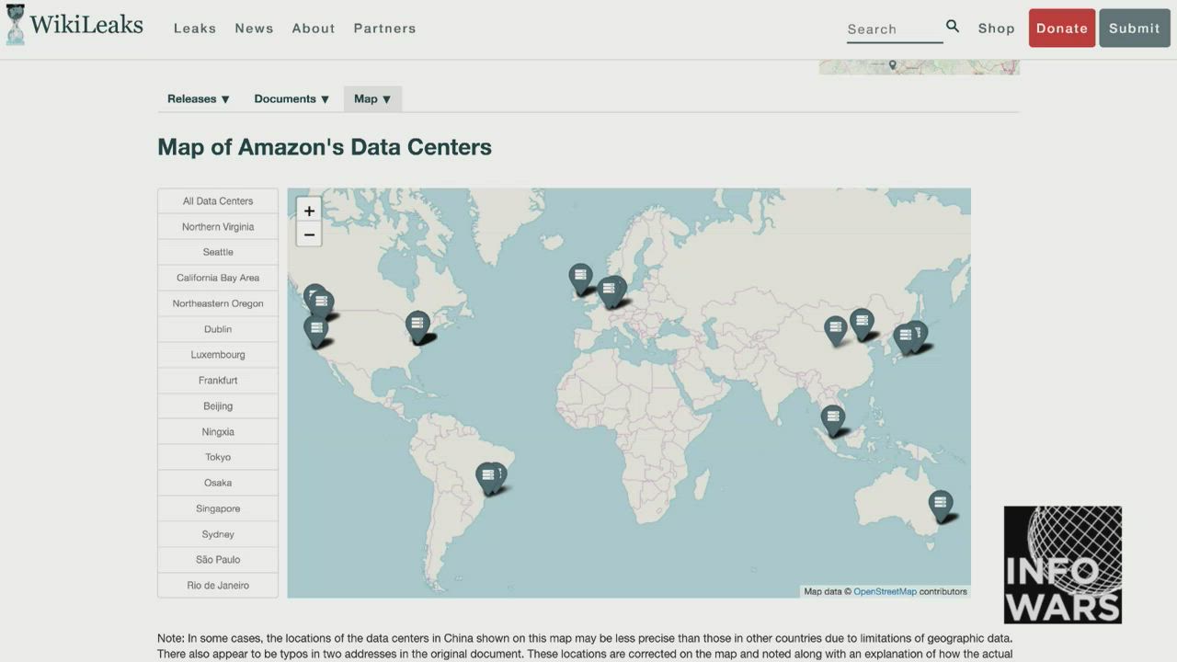Select Frankfurt in the data center list
The height and width of the screenshot is (662, 1177).
point(218,381)
